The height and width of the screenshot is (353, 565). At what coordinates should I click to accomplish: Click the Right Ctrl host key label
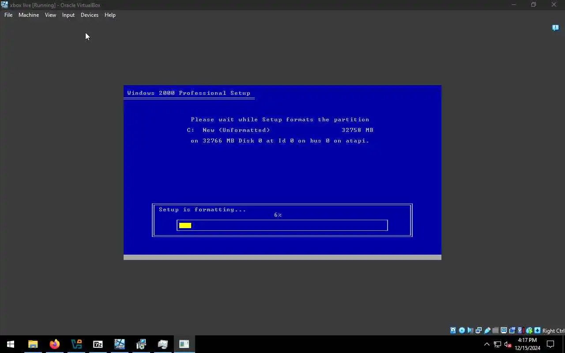click(x=553, y=331)
